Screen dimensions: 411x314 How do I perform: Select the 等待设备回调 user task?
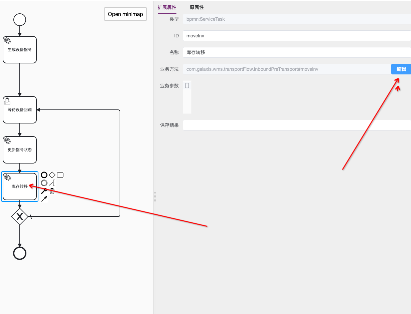pos(20,110)
